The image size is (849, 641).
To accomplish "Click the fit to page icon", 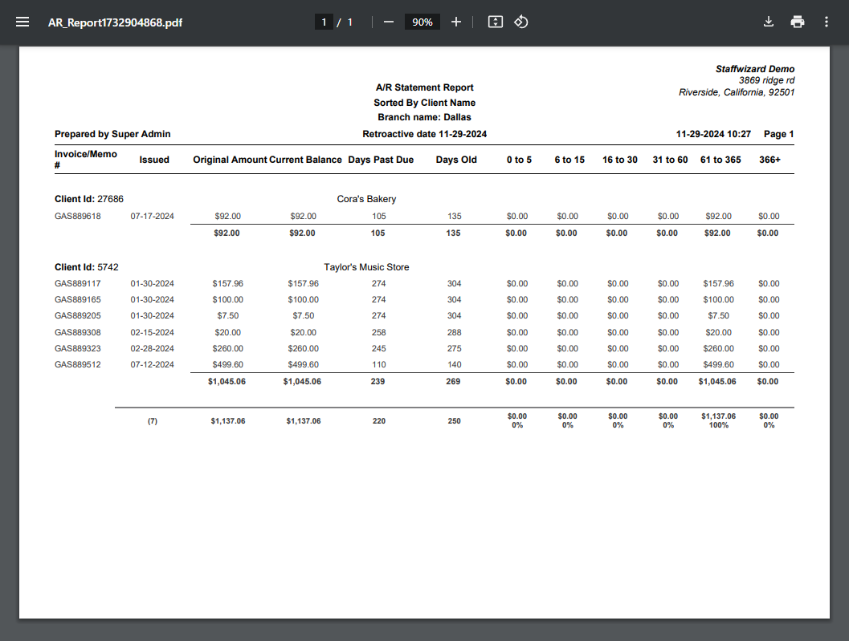I will (496, 22).
